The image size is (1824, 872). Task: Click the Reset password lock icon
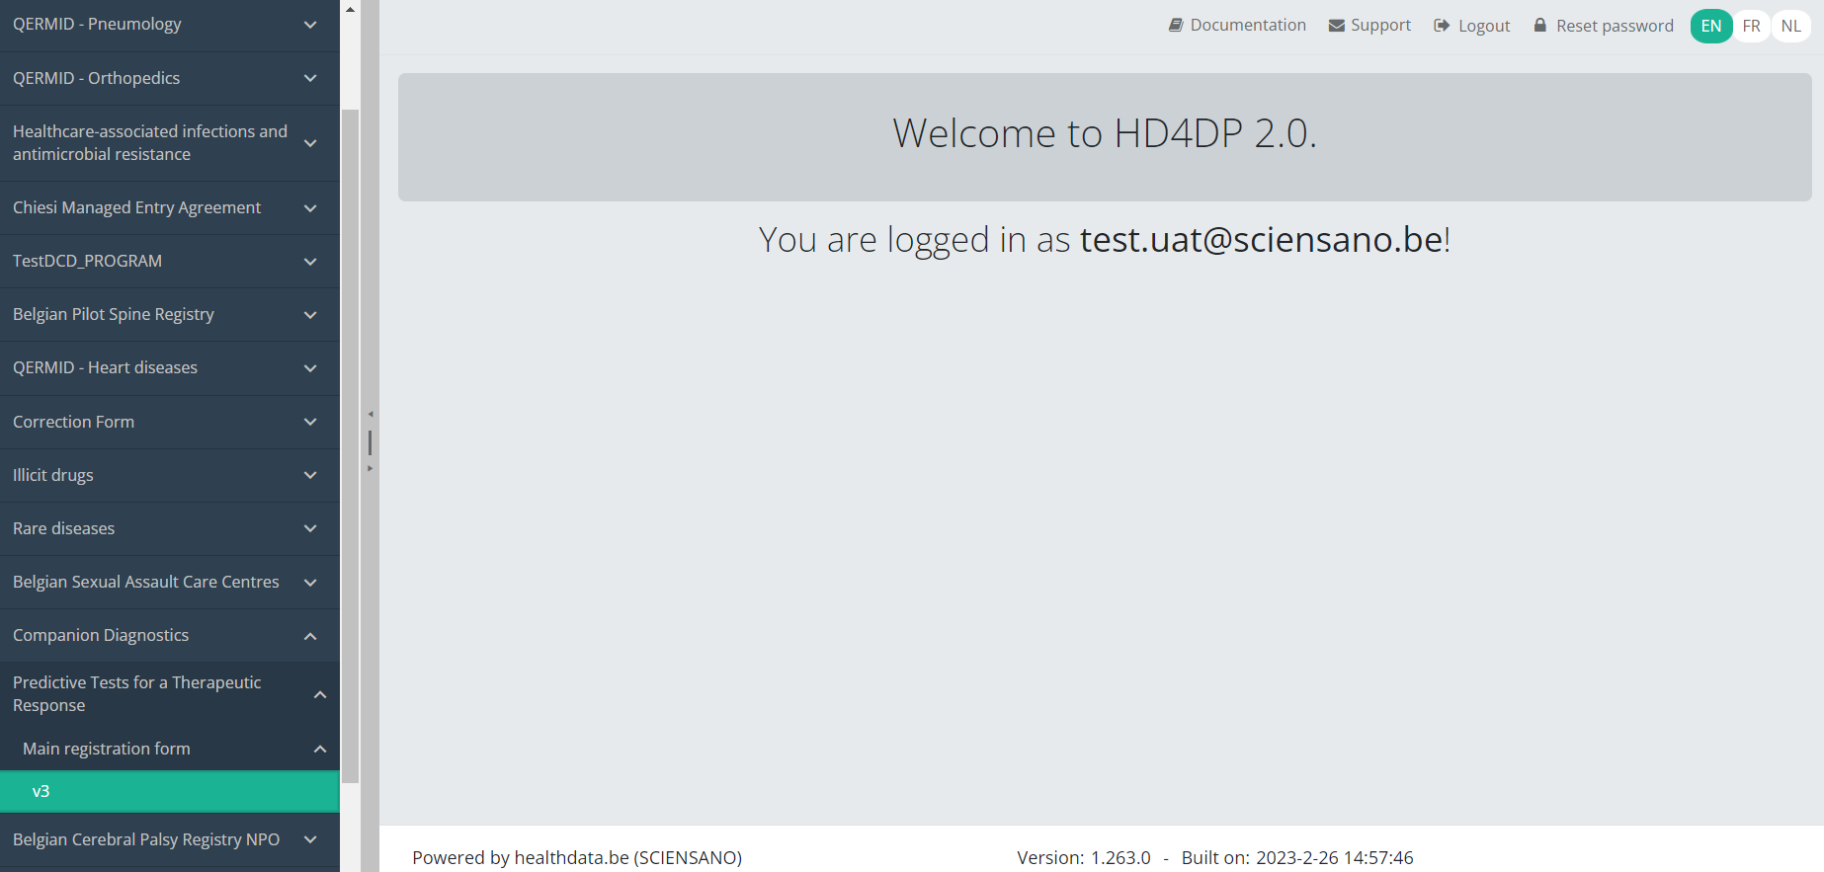click(1539, 26)
